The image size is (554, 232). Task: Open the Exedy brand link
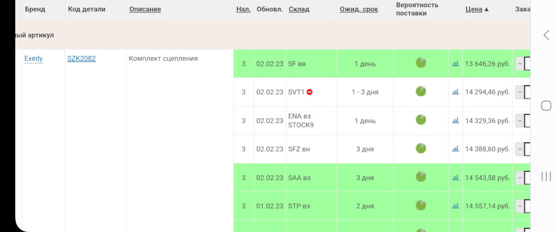point(33,59)
